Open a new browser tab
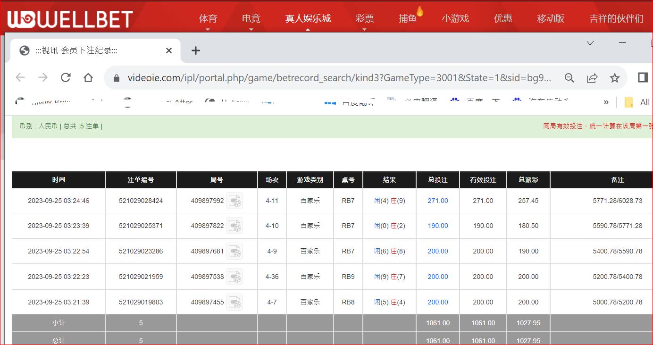The width and height of the screenshot is (653, 345). coord(196,50)
